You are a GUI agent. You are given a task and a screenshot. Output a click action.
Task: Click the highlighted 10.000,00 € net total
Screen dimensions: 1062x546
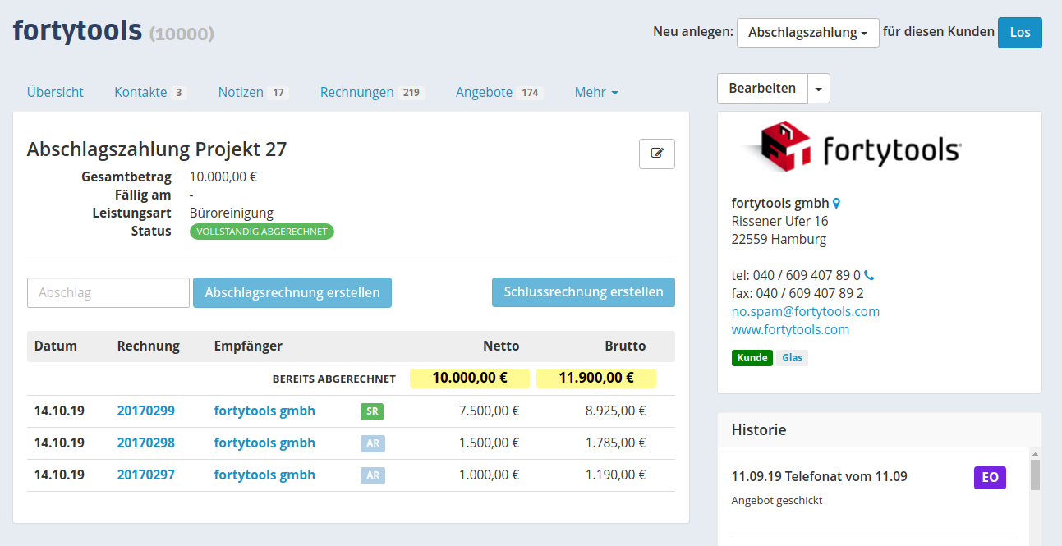[470, 379]
